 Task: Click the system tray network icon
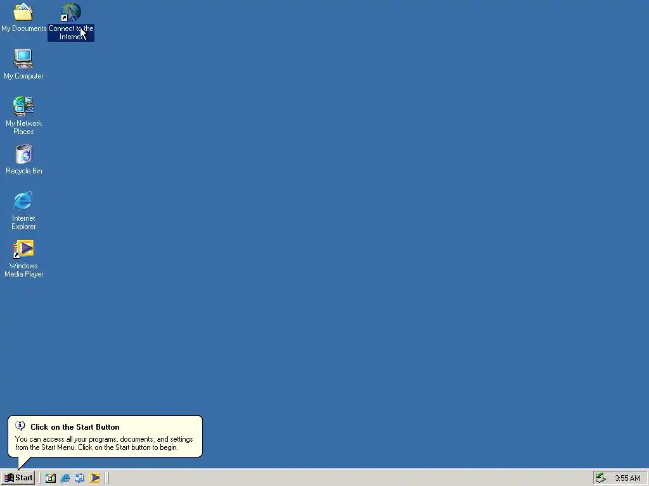tap(601, 478)
